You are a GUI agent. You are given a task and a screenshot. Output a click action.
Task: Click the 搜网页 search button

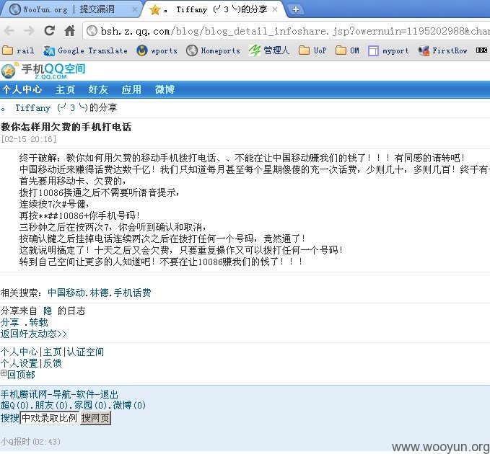(95, 418)
